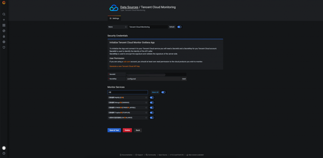Open Generate a new Tencent Cloud API key link
The width and height of the screenshot is (323, 158).
(x=124, y=66)
